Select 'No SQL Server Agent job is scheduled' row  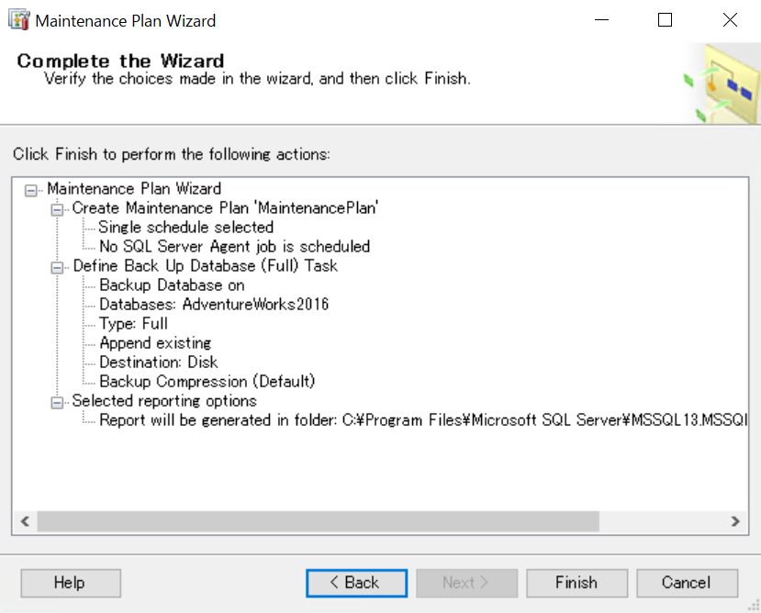click(234, 247)
